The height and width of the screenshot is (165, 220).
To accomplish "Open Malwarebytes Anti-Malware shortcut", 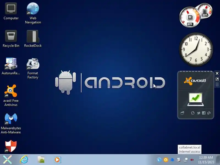I will [11, 123].
